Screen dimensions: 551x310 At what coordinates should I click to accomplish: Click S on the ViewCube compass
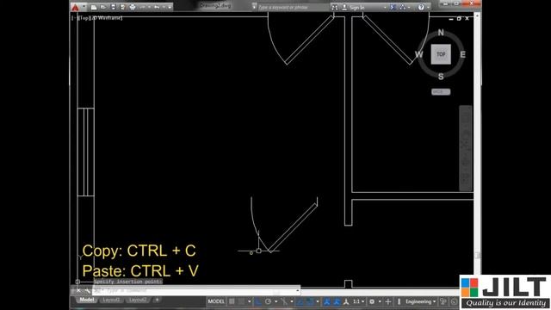click(441, 77)
